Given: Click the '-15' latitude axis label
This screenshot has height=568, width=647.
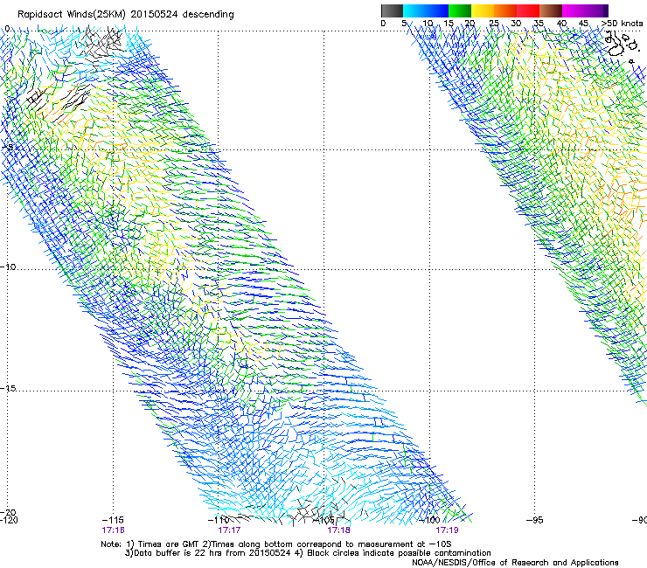Looking at the screenshot, I should click(x=8, y=388).
